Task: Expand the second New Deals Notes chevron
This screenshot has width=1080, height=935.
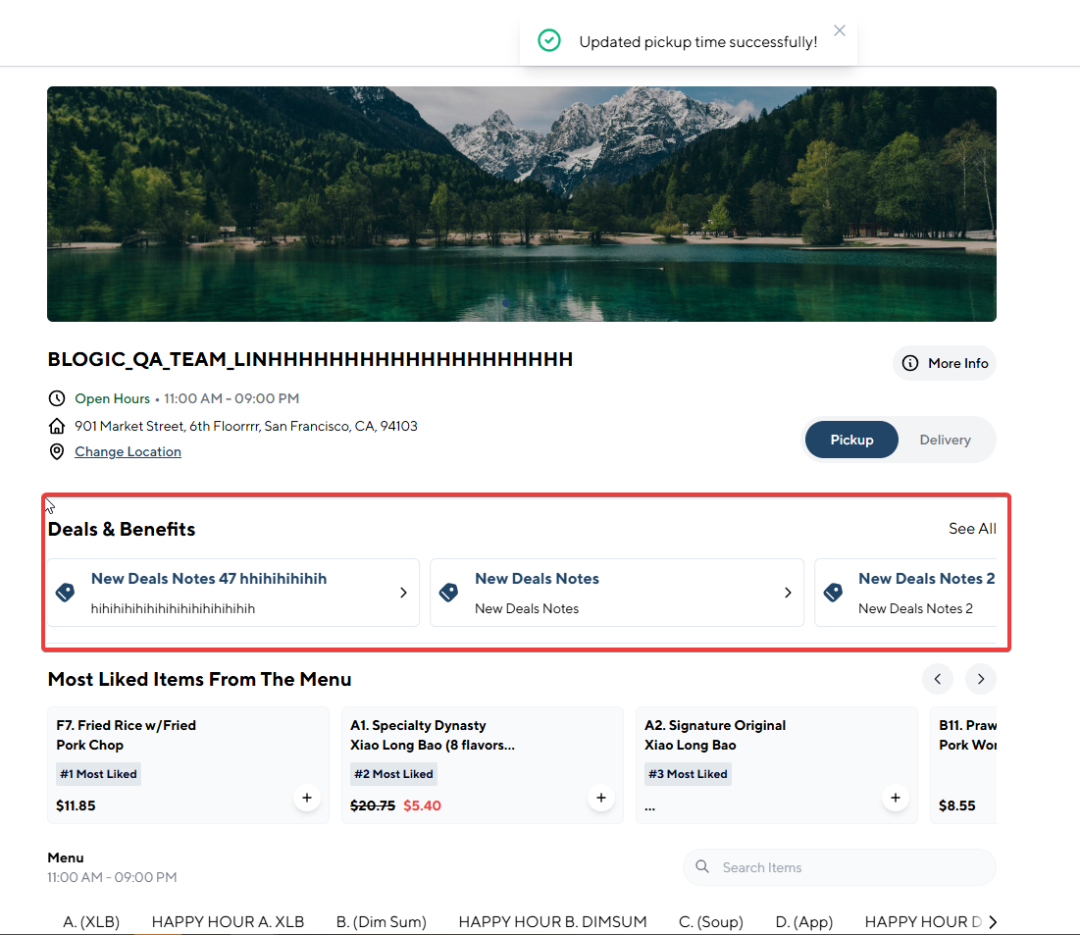Action: click(788, 593)
